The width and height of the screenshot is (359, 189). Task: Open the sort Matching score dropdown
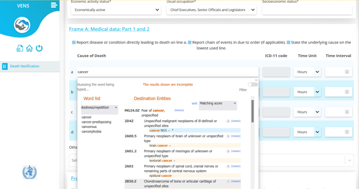coord(218,105)
